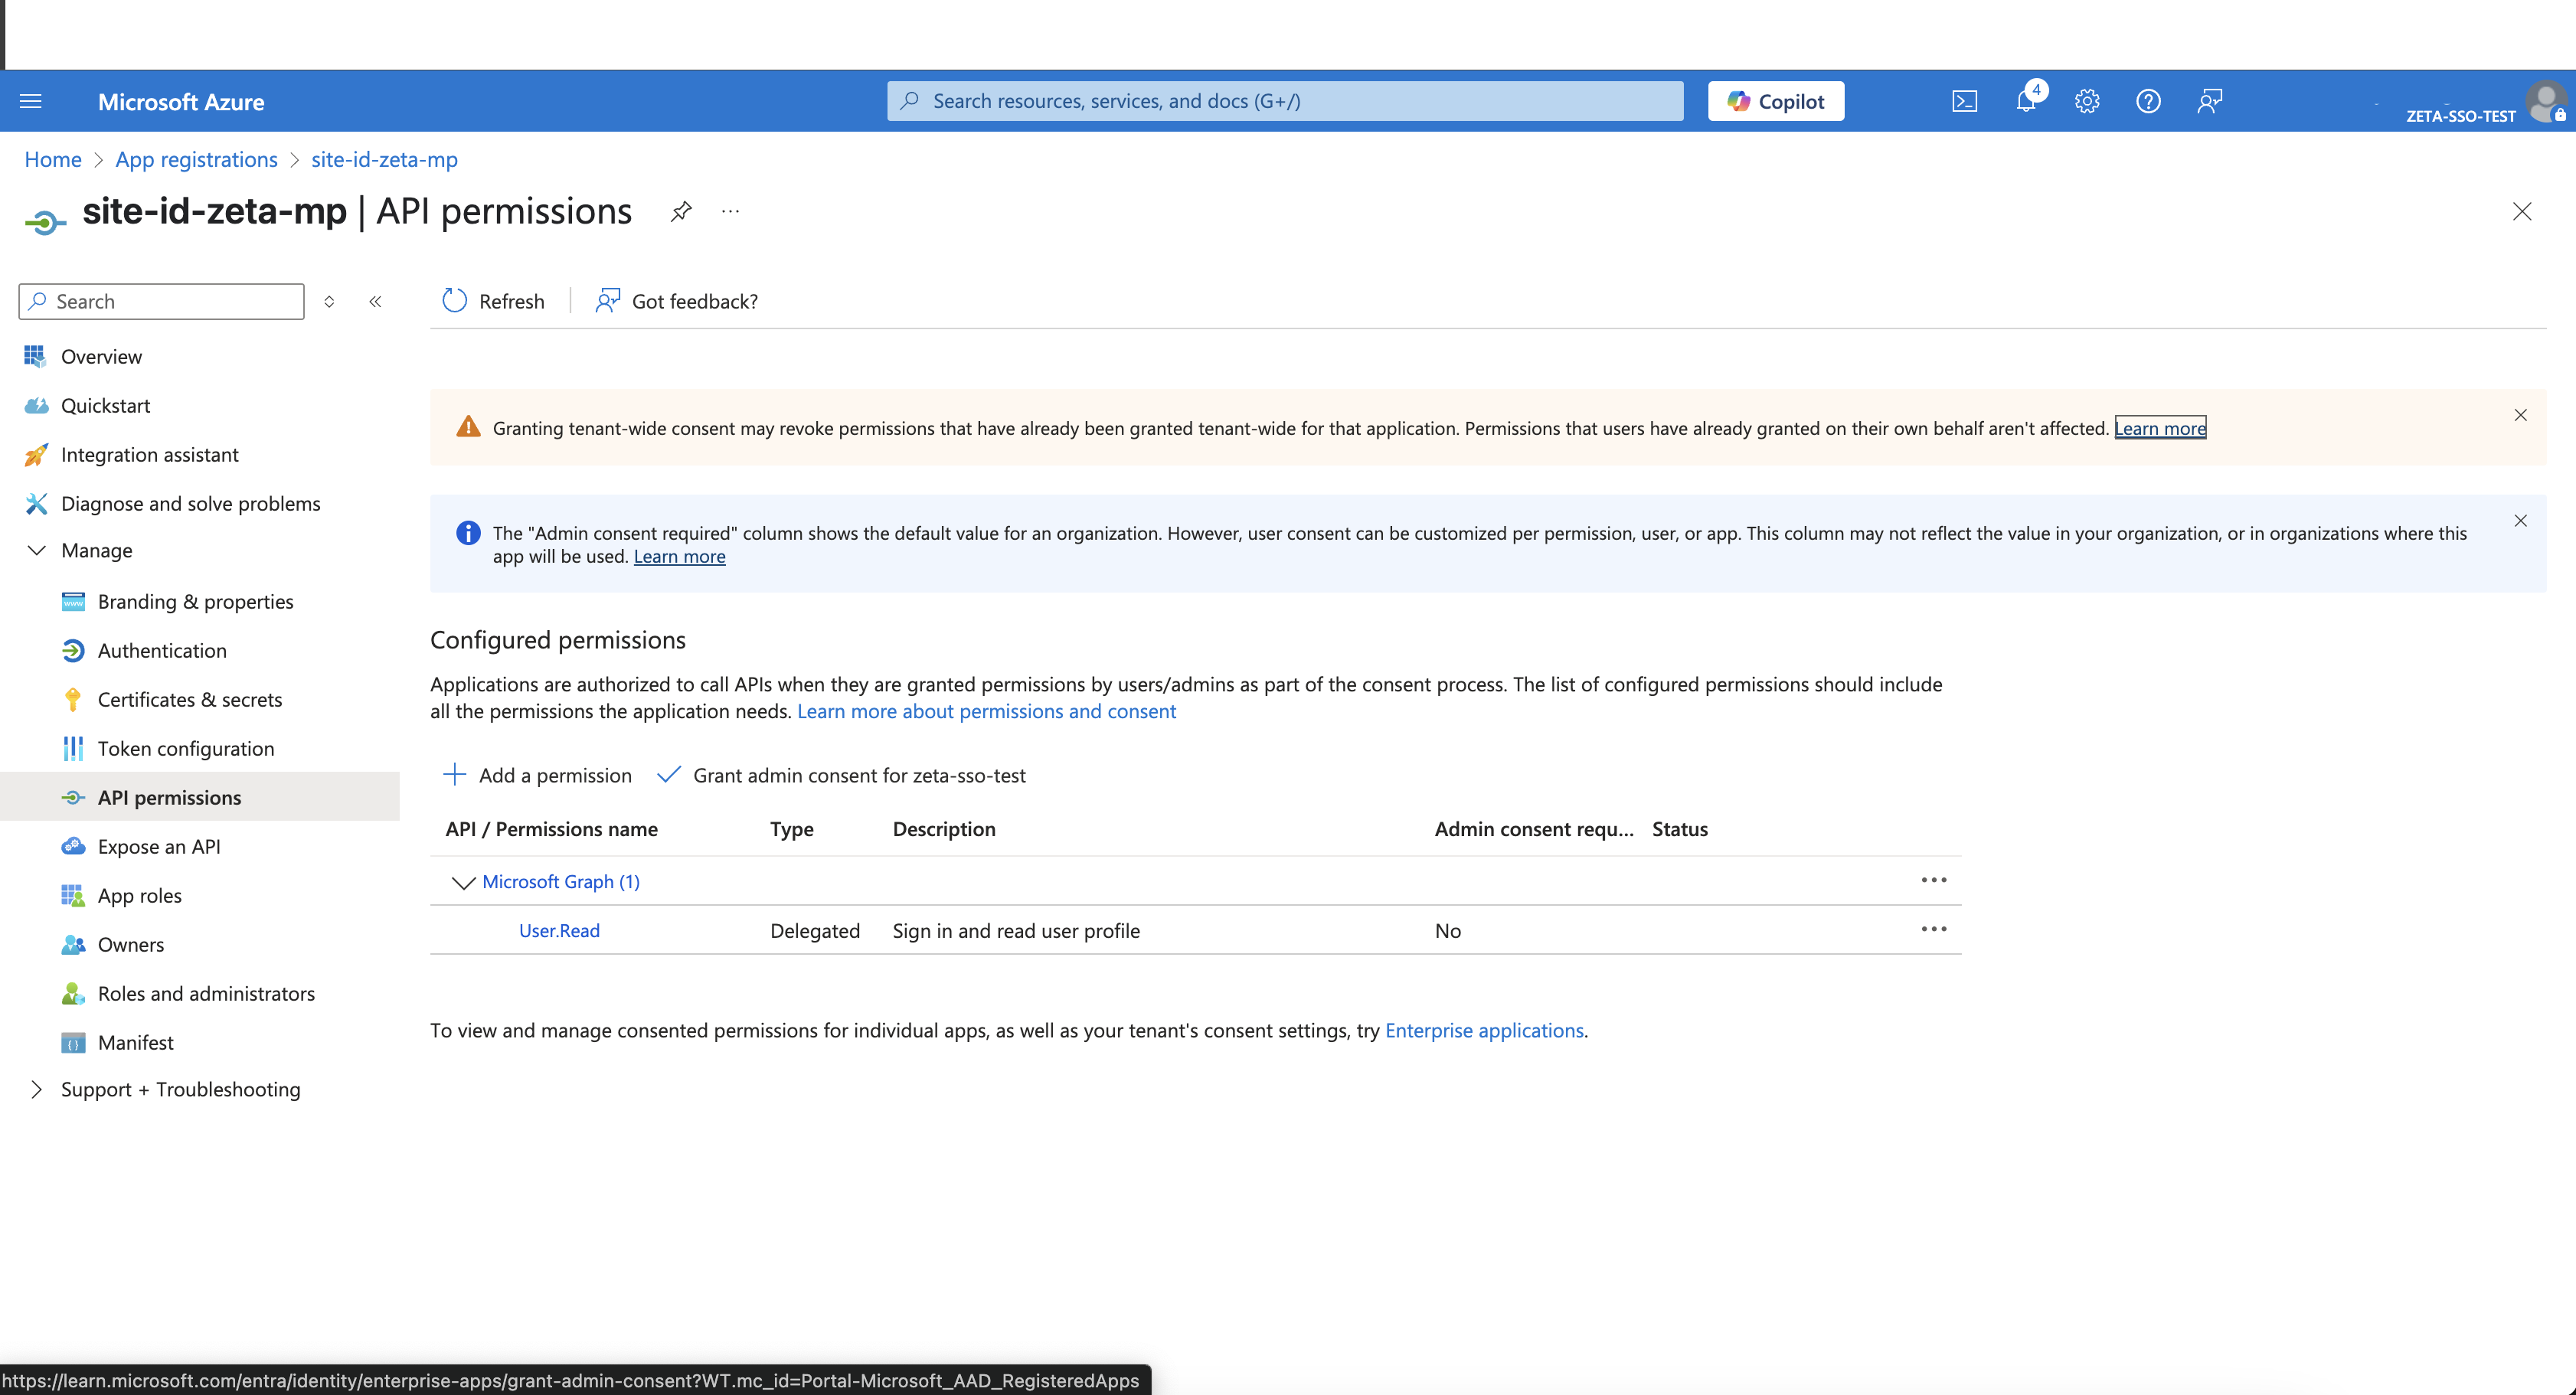Open the User.Read row ellipsis menu
This screenshot has width=2576, height=1395.
[1933, 929]
